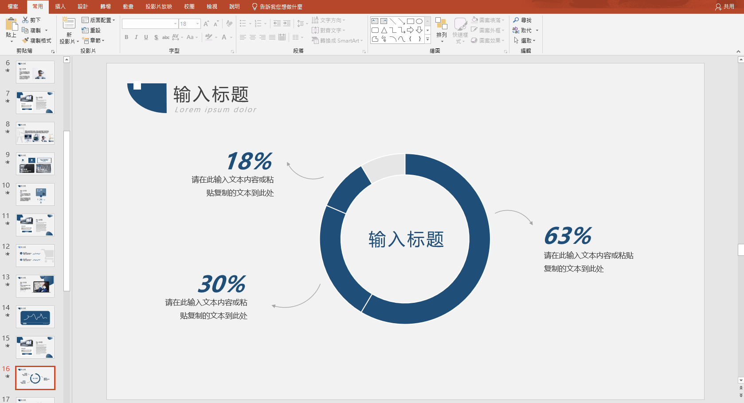Click the Reset (重設) slide button
744x403 pixels.
pos(91,30)
